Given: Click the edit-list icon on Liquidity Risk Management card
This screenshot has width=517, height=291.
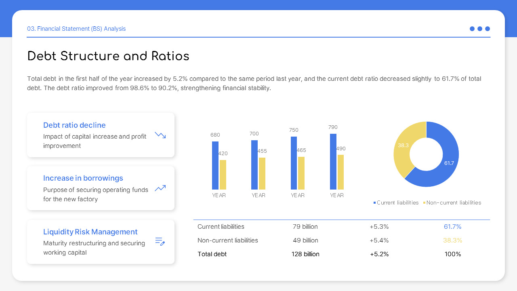Looking at the screenshot, I should (160, 241).
